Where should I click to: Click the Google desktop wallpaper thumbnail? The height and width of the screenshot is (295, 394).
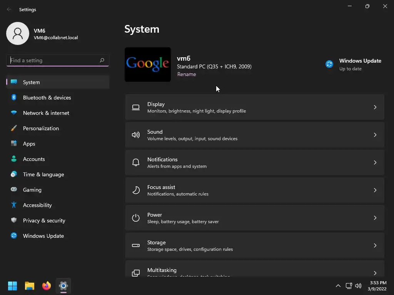tap(148, 65)
